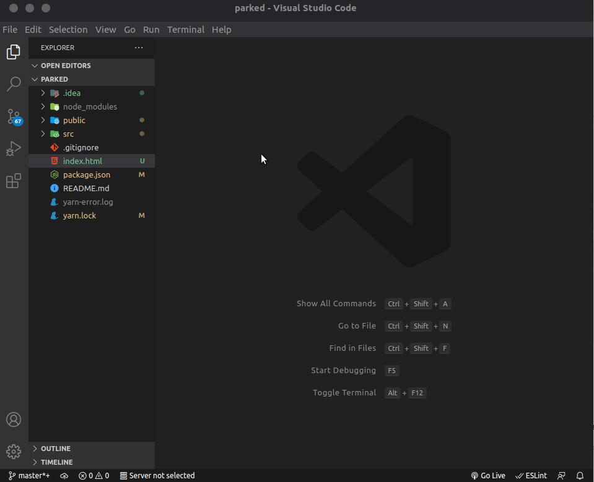Open the Run and Debug view
This screenshot has height=482, width=594.
coord(14,148)
